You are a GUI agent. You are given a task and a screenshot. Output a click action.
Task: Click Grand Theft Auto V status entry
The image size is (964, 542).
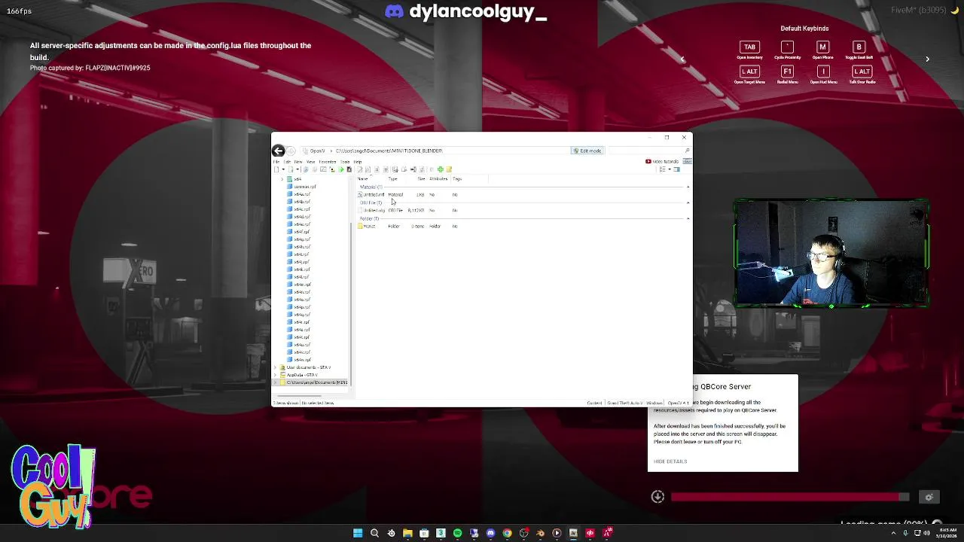click(625, 403)
